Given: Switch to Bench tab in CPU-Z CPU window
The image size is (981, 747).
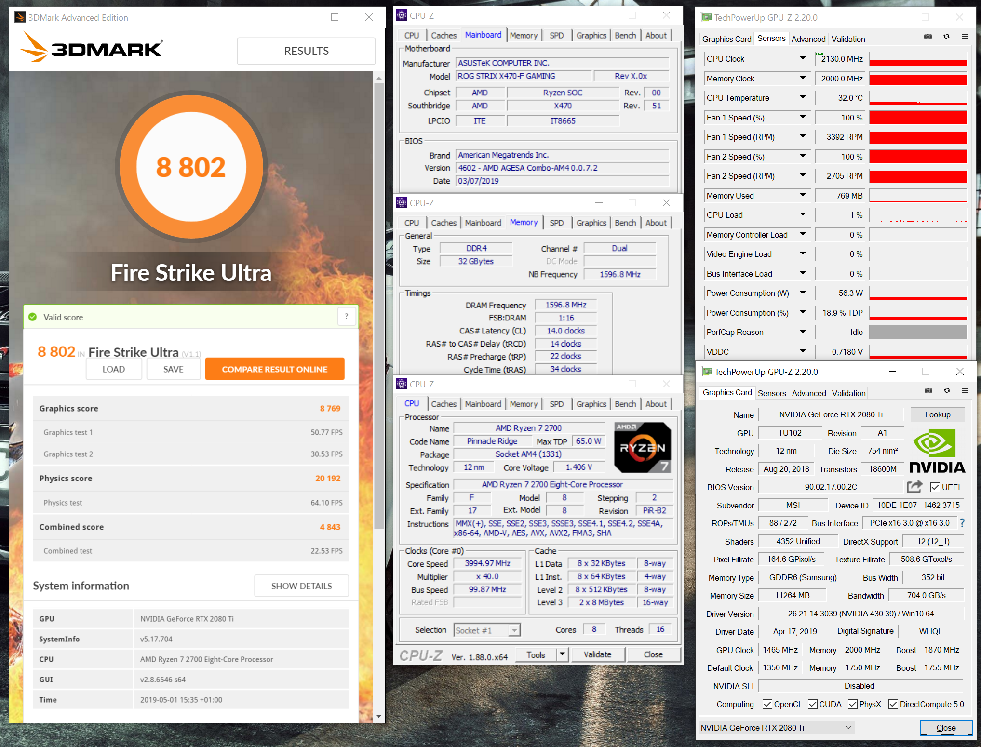Looking at the screenshot, I should click(x=625, y=404).
